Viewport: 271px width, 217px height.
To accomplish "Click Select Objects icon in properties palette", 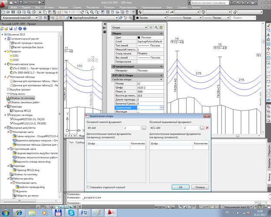I will coord(156,27).
